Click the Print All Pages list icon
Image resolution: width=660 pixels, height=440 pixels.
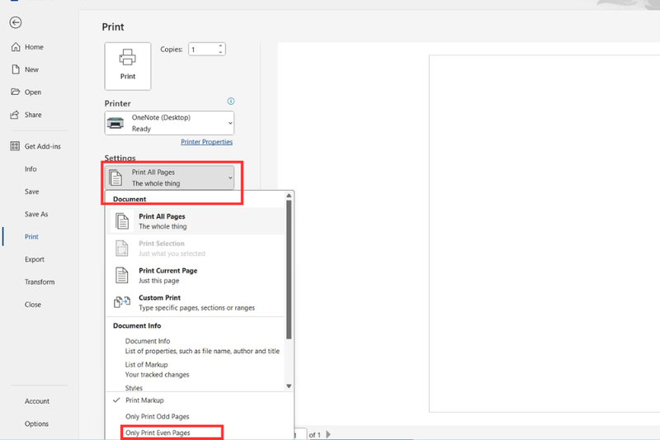click(x=122, y=221)
